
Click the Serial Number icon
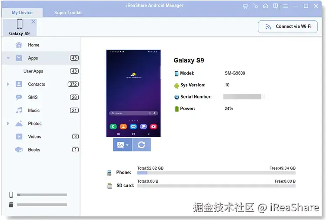click(x=176, y=97)
